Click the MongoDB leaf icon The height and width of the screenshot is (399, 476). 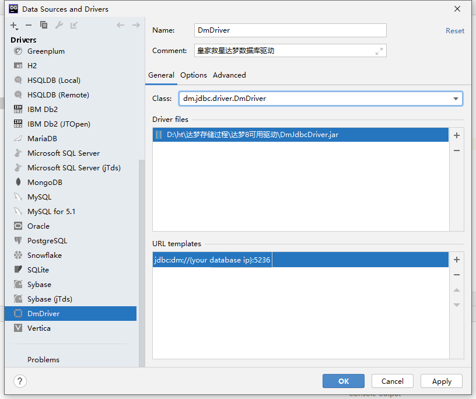pyautogui.click(x=18, y=182)
